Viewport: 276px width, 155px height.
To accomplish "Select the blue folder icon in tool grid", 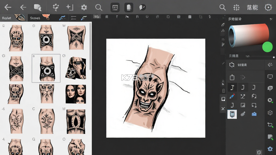I will (x=254, y=114).
